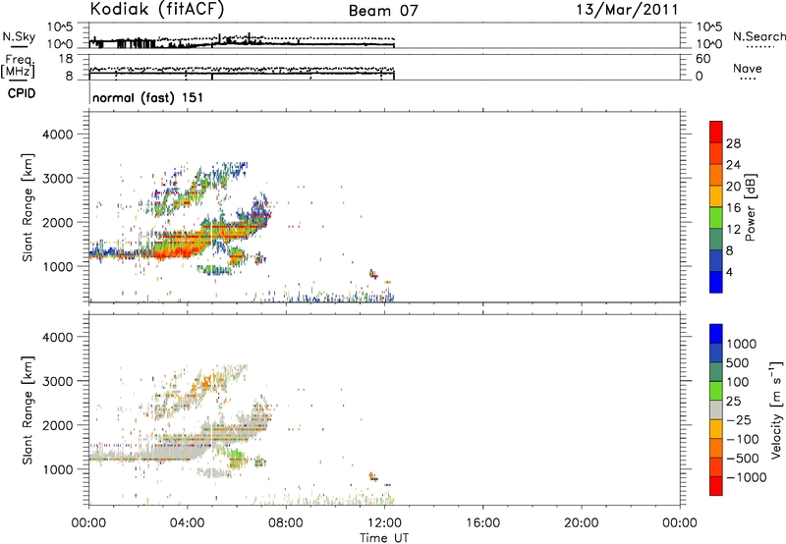This screenshot has width=786, height=544.
Task: Click the "28" power colorbar label
Action: (733, 143)
